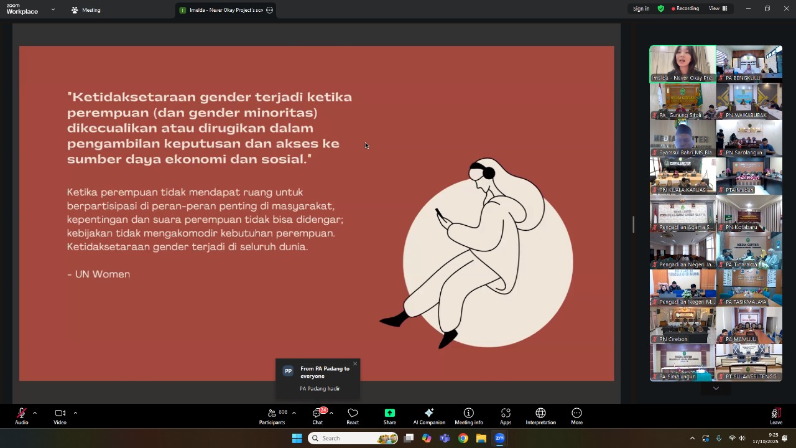Open the View menu
This screenshot has width=796, height=448.
(717, 9)
